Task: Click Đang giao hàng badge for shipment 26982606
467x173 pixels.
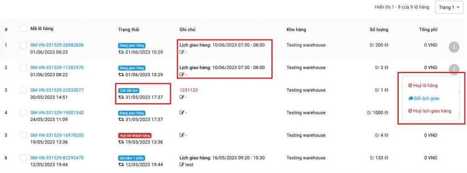Action: [131, 46]
